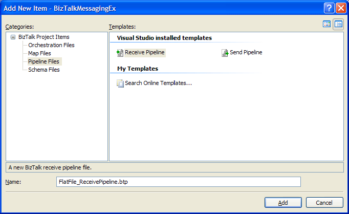Cancel the dialog with the Cancel button
This screenshot has width=349, height=214.
[324, 203]
